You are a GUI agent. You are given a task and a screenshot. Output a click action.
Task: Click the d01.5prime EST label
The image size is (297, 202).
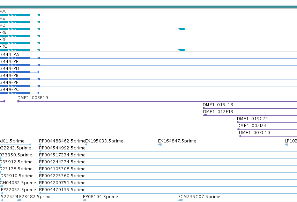[x=12, y=141]
